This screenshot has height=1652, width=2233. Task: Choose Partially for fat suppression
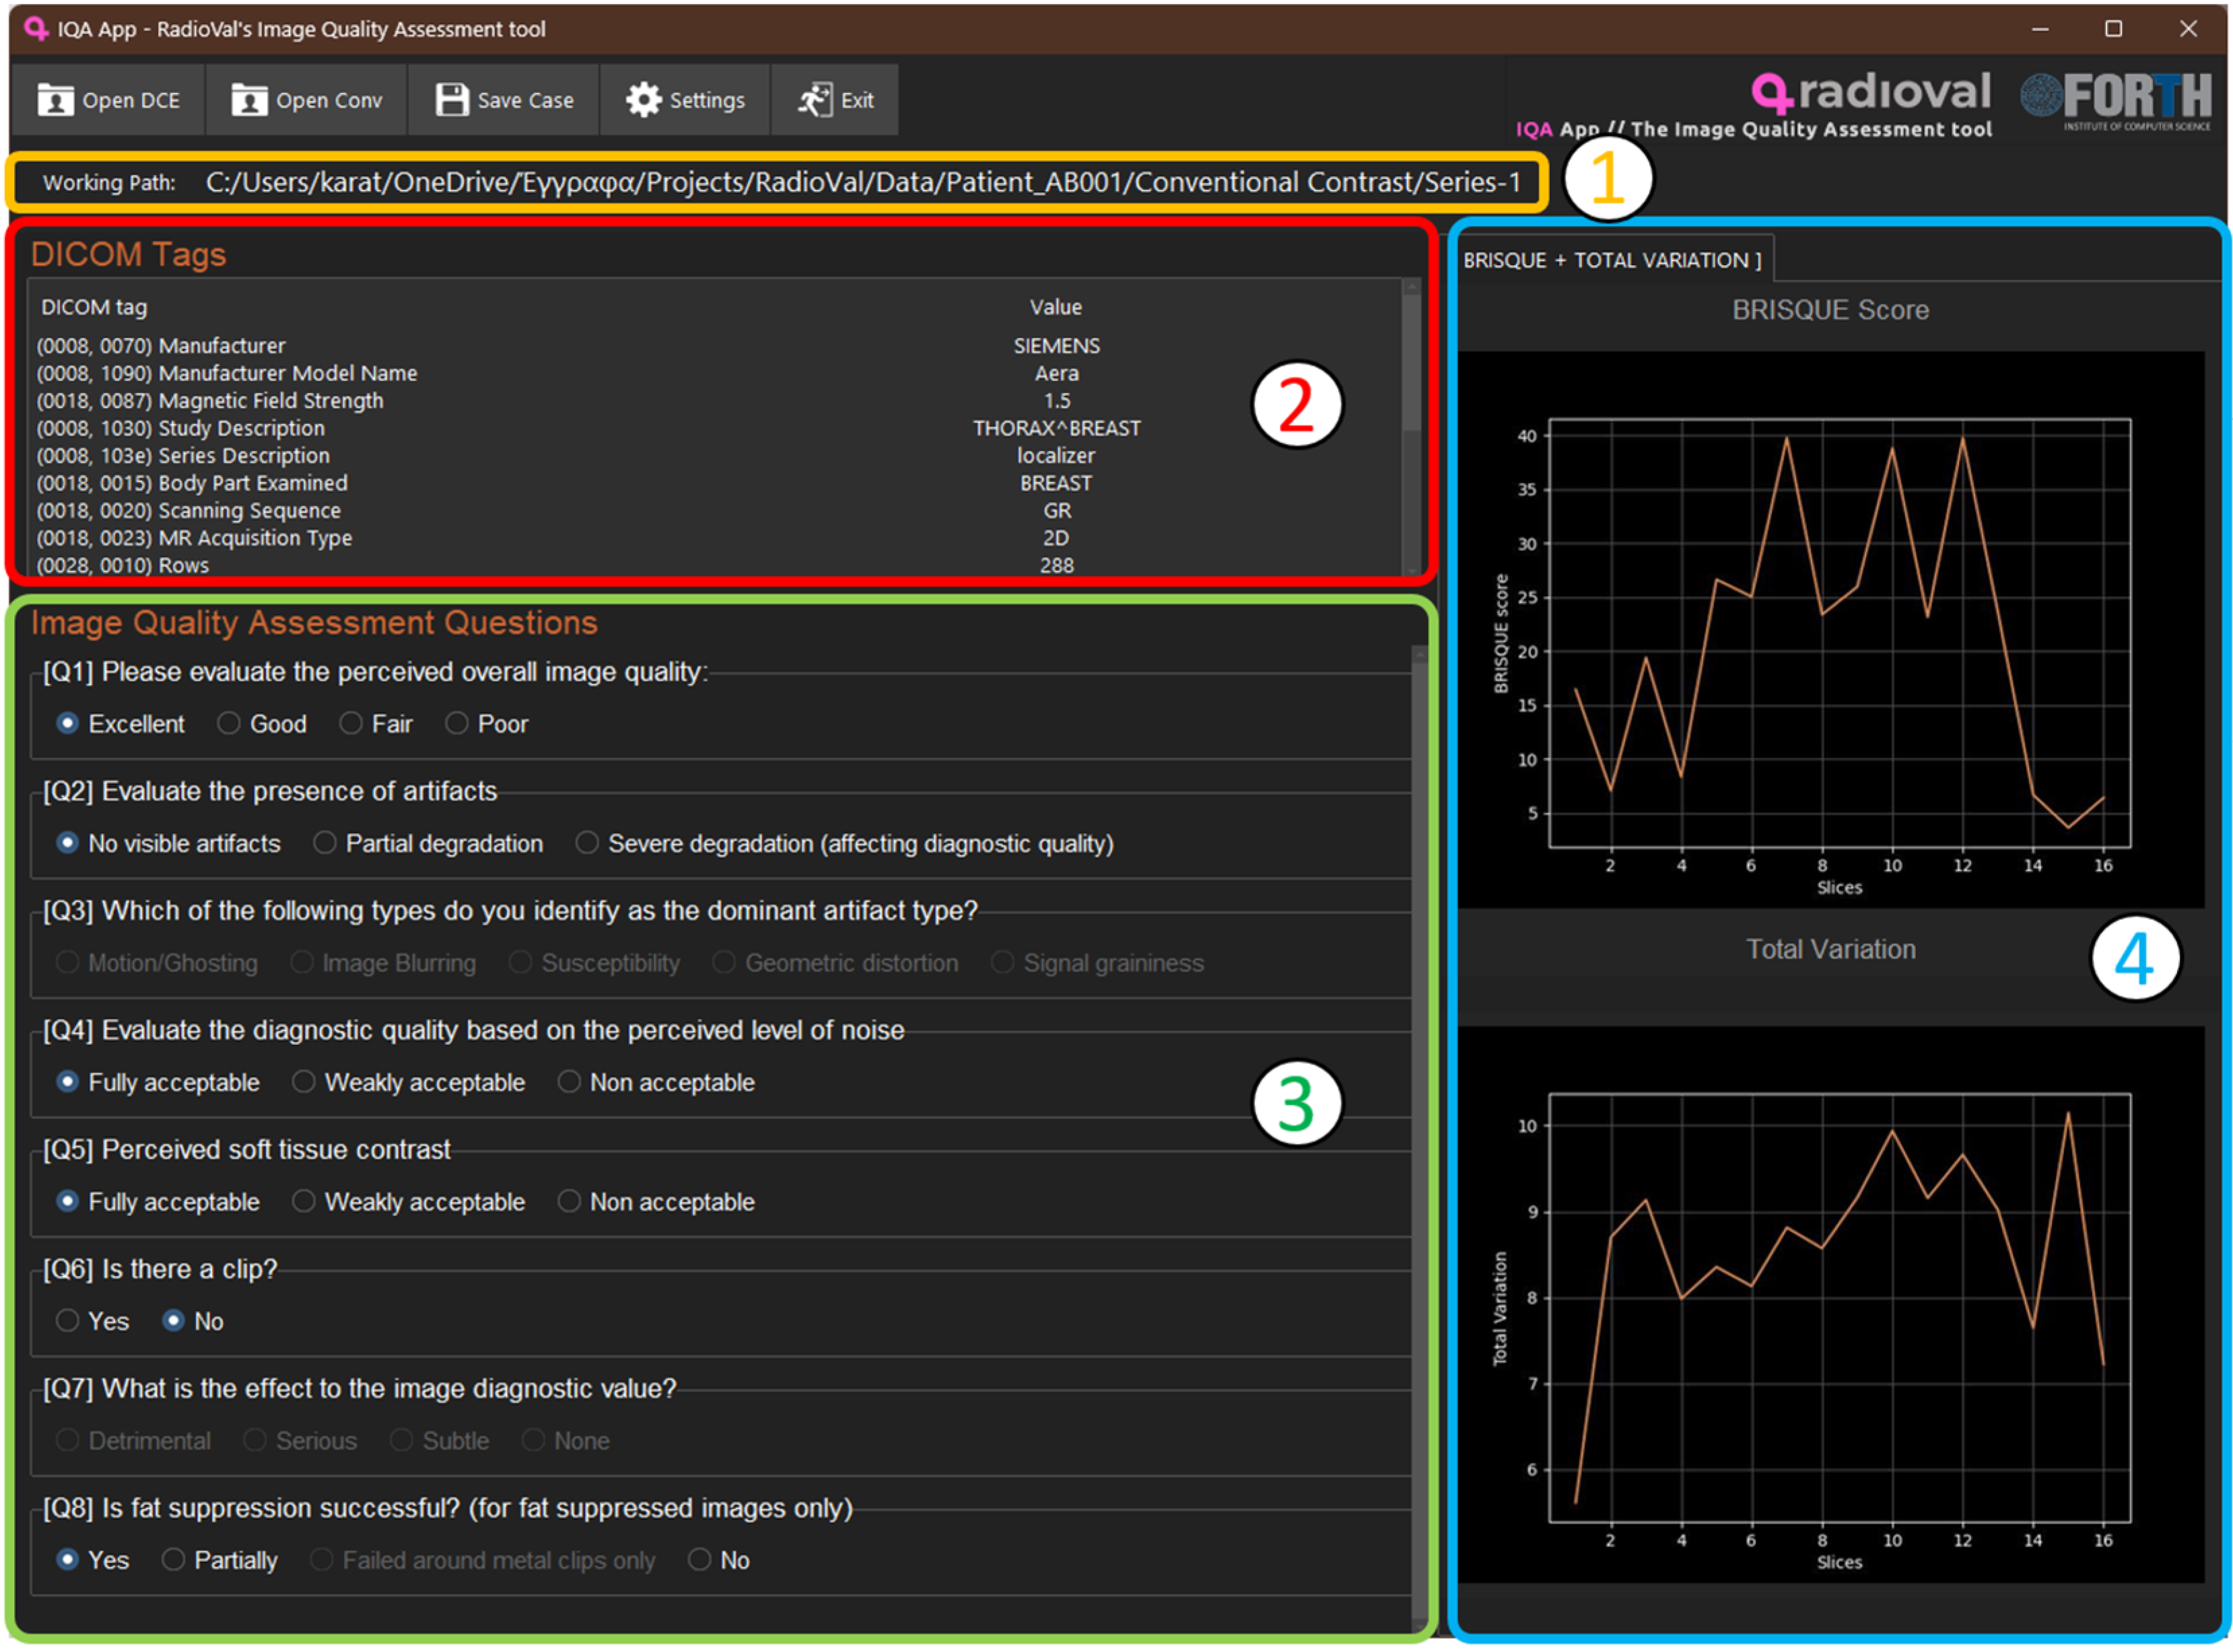click(173, 1560)
